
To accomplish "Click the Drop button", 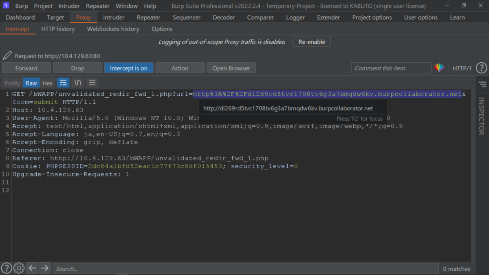I will click(77, 68).
